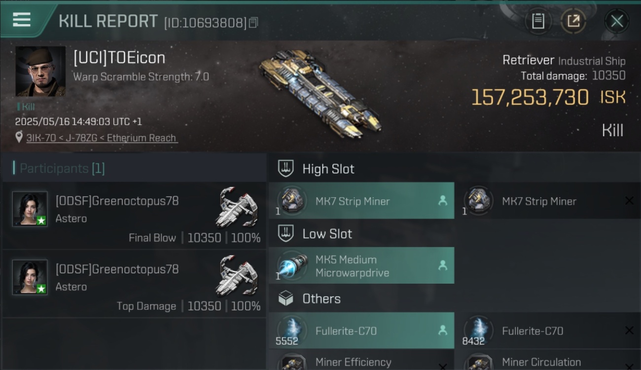Select Greenoctopus78 Final Blow entry

pos(134,215)
